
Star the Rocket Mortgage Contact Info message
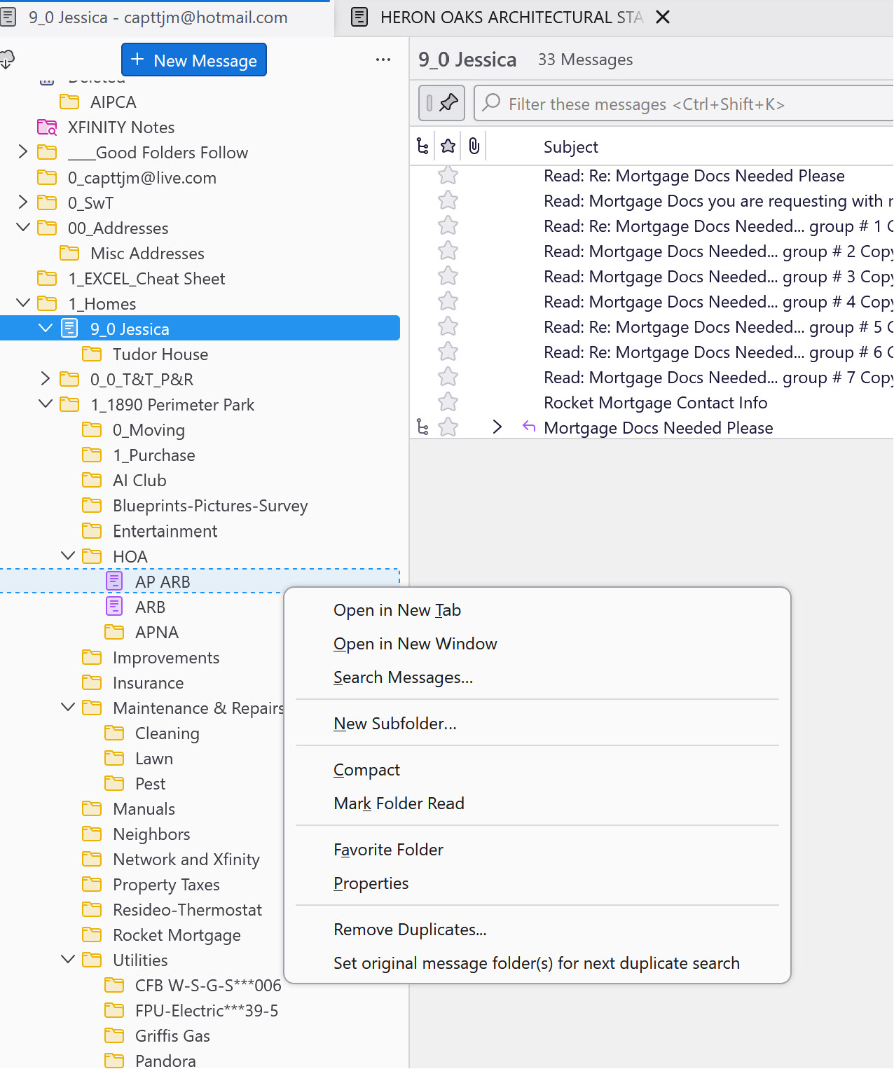[x=448, y=403]
